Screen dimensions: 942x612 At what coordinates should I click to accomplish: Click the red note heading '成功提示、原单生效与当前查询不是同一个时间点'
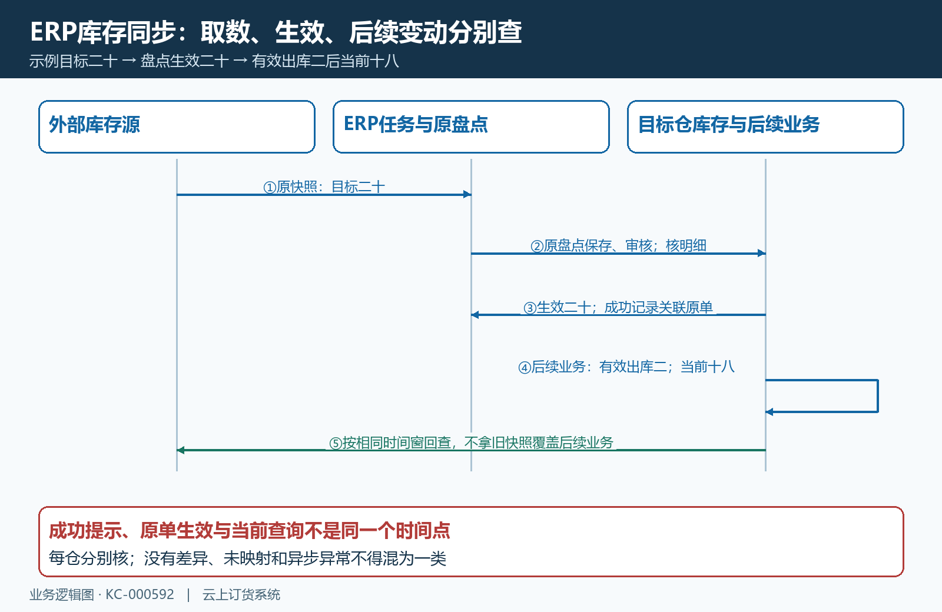coord(249,531)
